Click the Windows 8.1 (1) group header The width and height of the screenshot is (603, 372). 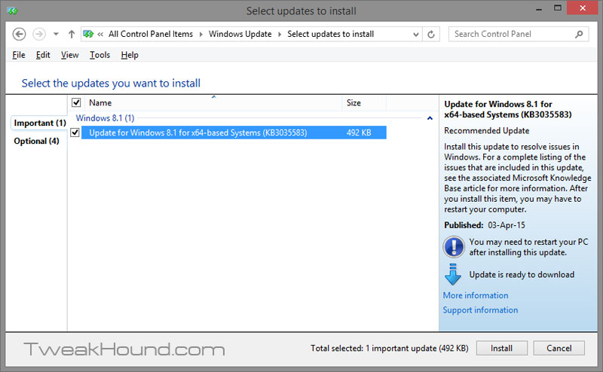[x=105, y=118]
